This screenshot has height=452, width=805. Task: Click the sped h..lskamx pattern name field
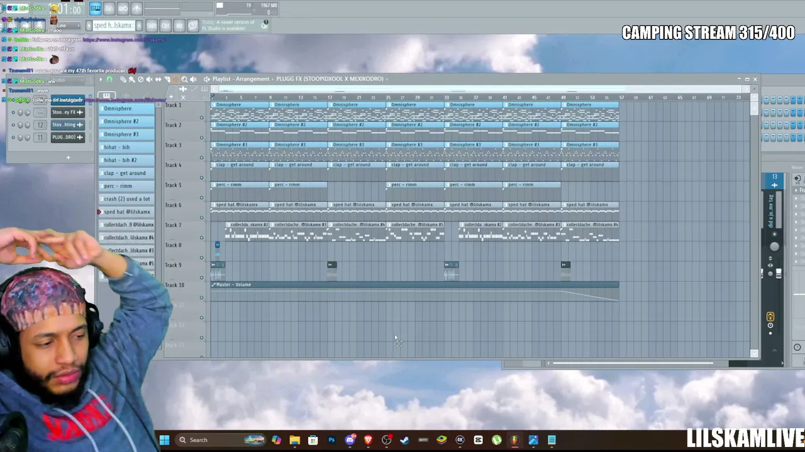tap(114, 26)
